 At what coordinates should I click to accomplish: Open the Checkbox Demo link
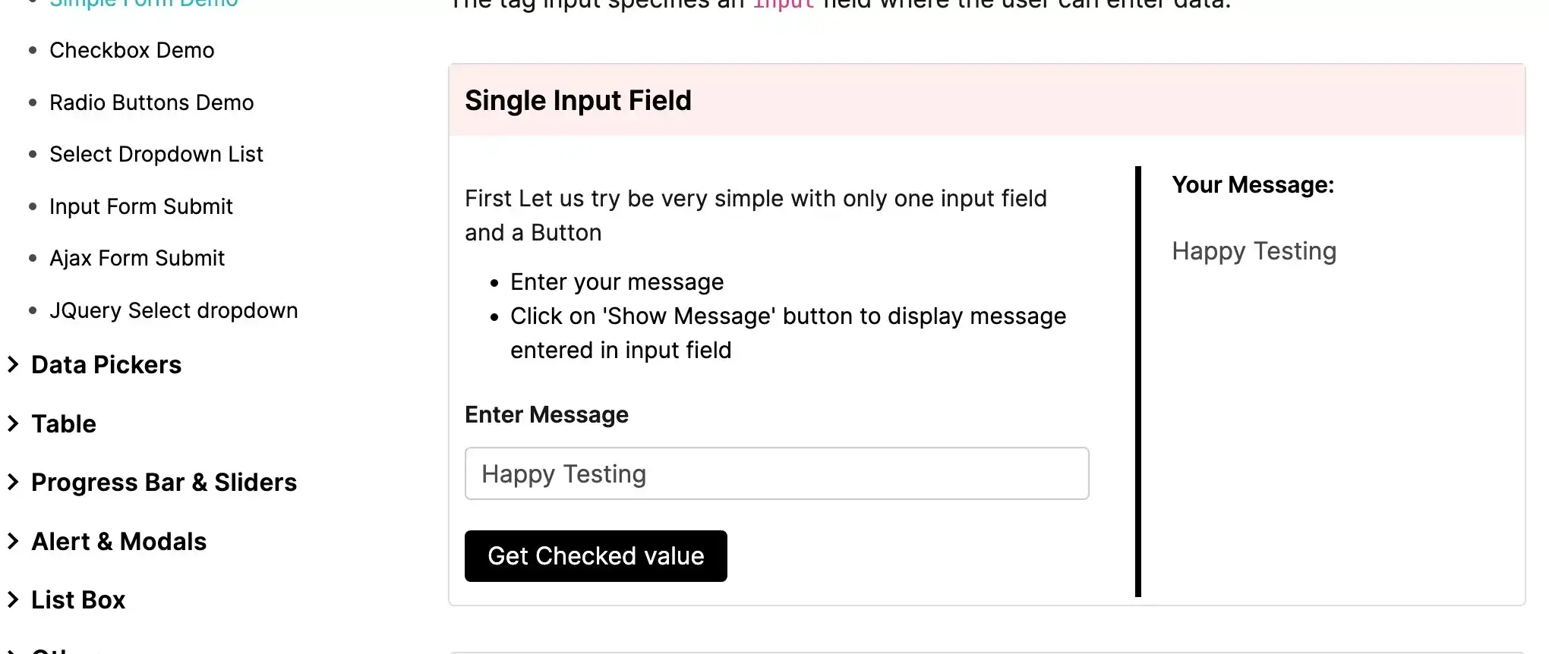click(132, 50)
